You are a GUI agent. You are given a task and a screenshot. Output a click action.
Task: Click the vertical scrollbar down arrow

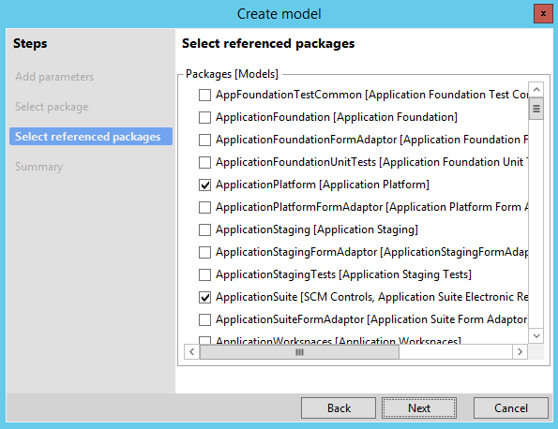point(536,335)
